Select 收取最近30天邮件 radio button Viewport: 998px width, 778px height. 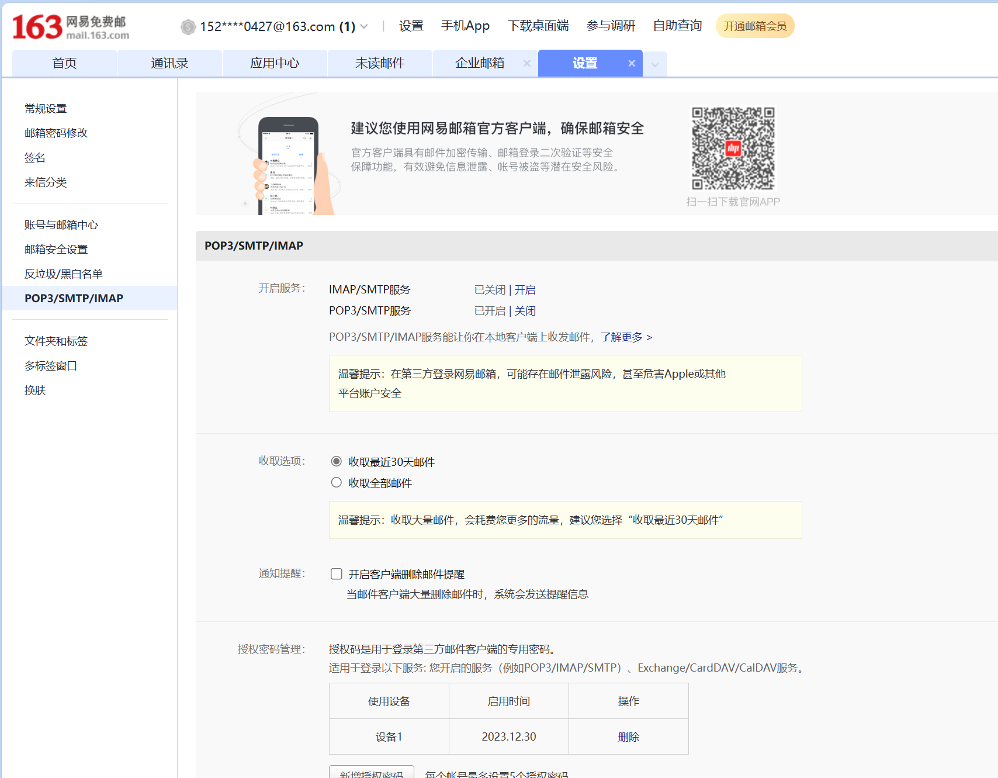[x=337, y=462]
